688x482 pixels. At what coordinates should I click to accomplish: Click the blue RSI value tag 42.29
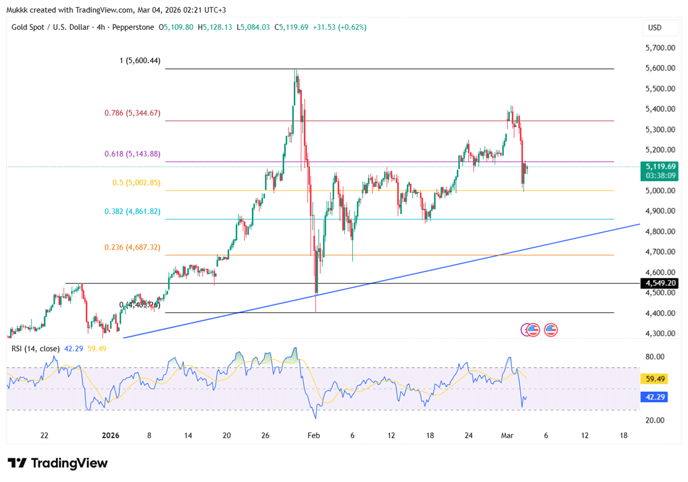654,397
